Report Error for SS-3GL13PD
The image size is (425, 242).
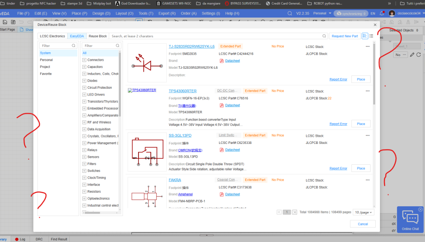(338, 169)
